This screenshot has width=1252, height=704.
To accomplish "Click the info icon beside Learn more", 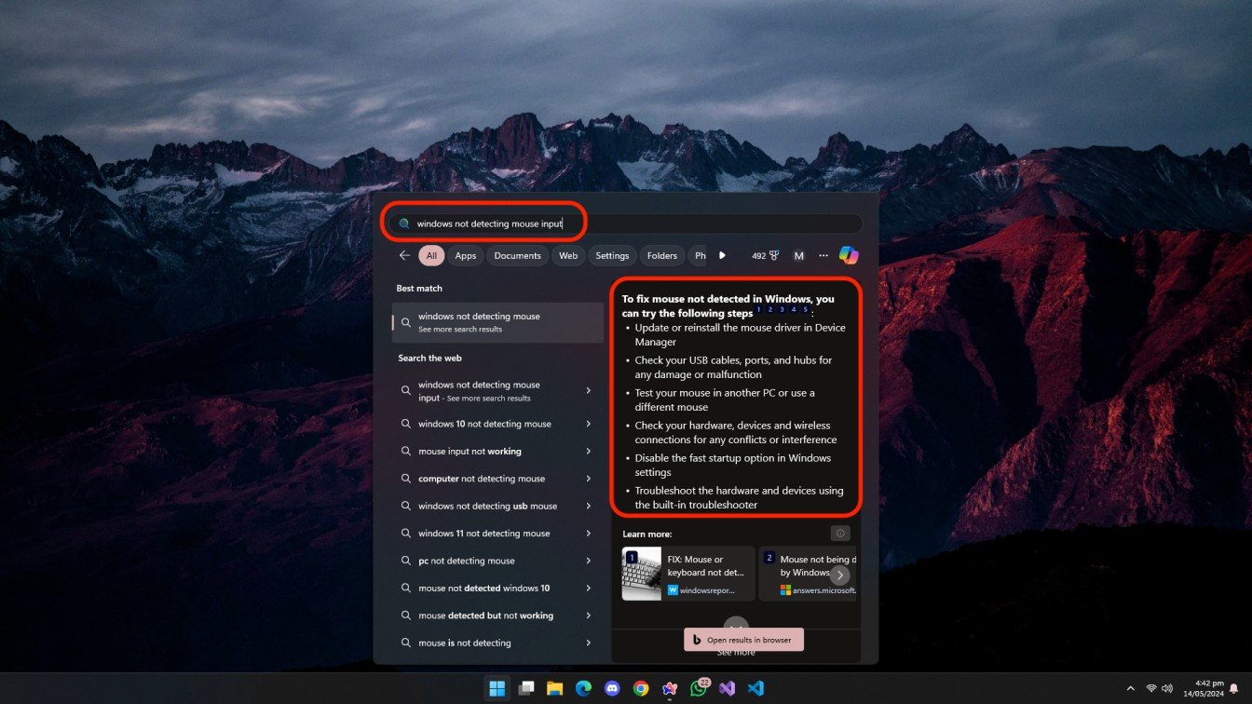I will 840,534.
